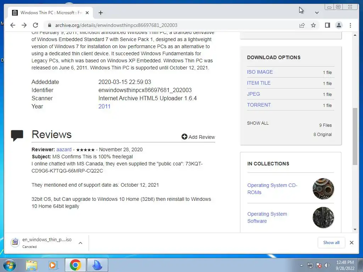Click page scrollbar down arrow
The image size is (363, 272).
tap(355, 229)
